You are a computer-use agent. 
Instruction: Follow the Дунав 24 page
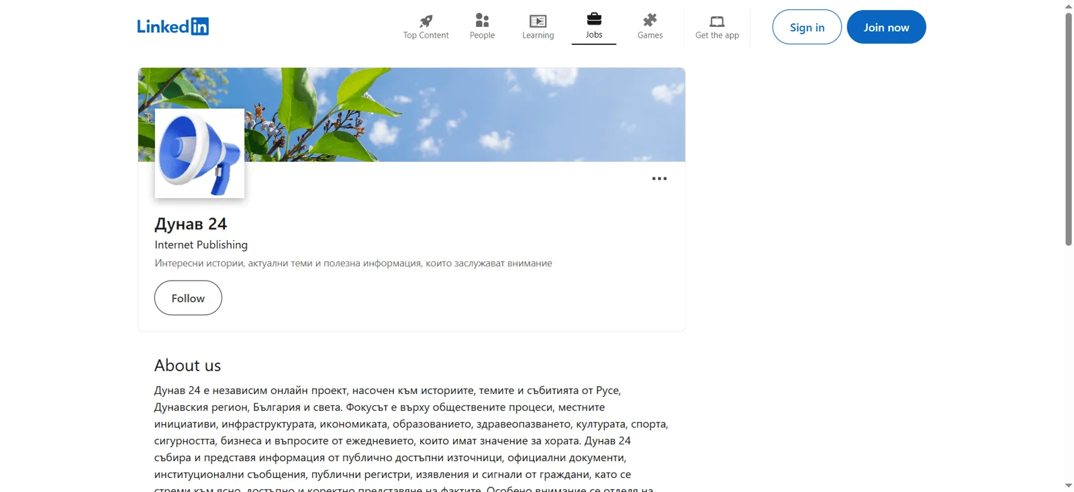(x=188, y=298)
